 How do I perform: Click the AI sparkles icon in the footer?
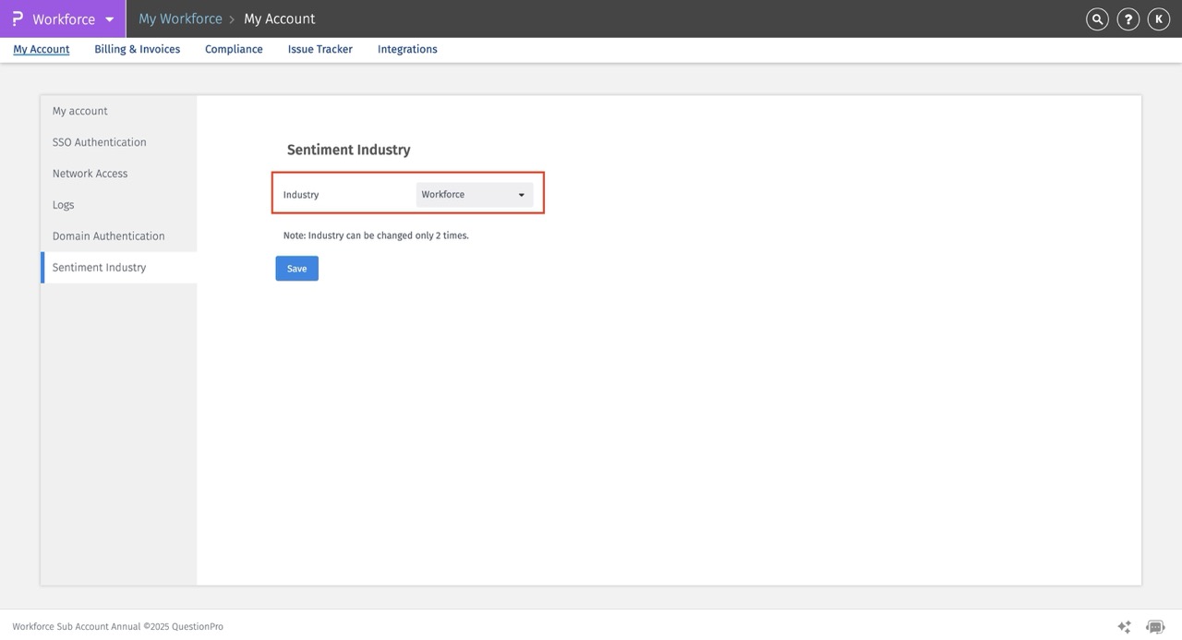tap(1124, 626)
